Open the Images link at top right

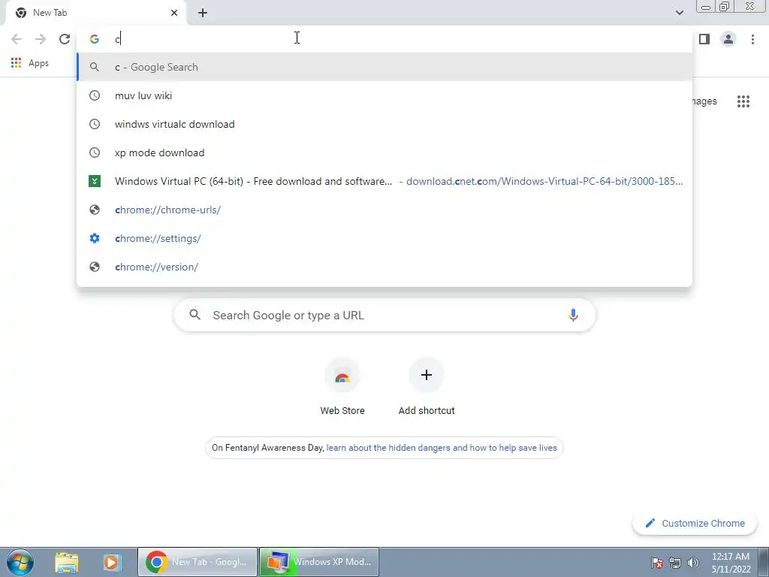[704, 101]
